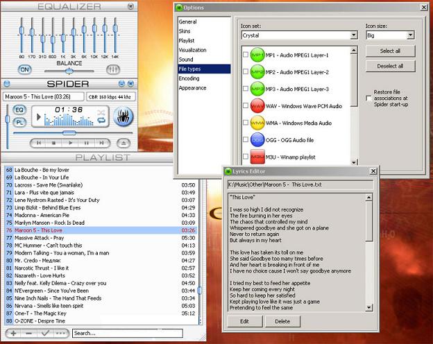Enable restore file associations at start-up
The height and width of the screenshot is (344, 433).
368,98
